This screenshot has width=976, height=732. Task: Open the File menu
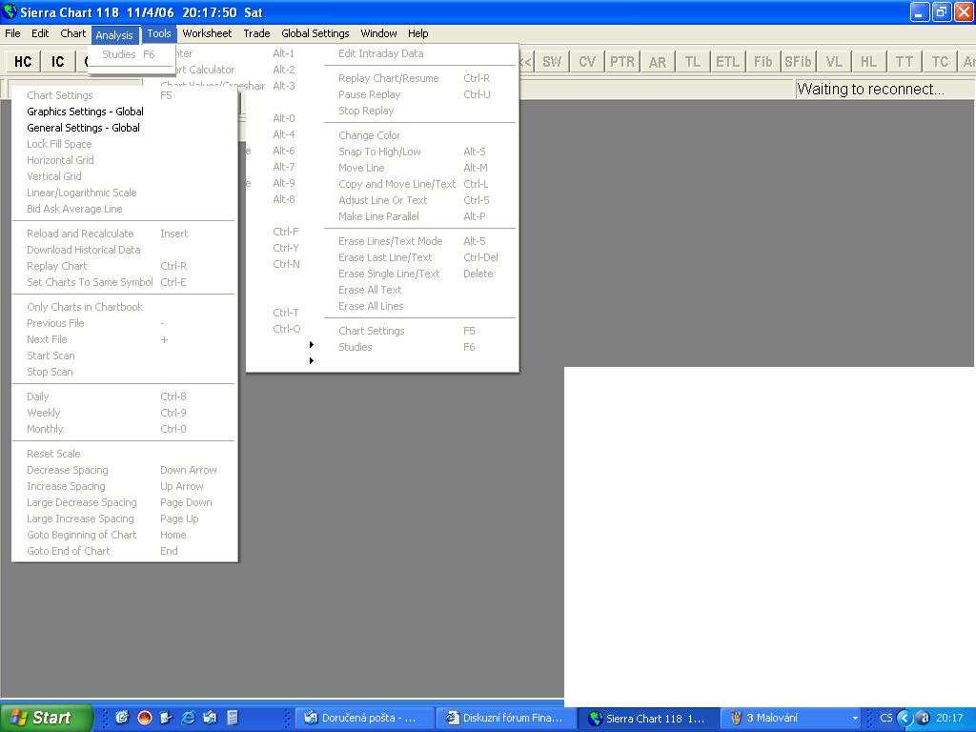12,33
